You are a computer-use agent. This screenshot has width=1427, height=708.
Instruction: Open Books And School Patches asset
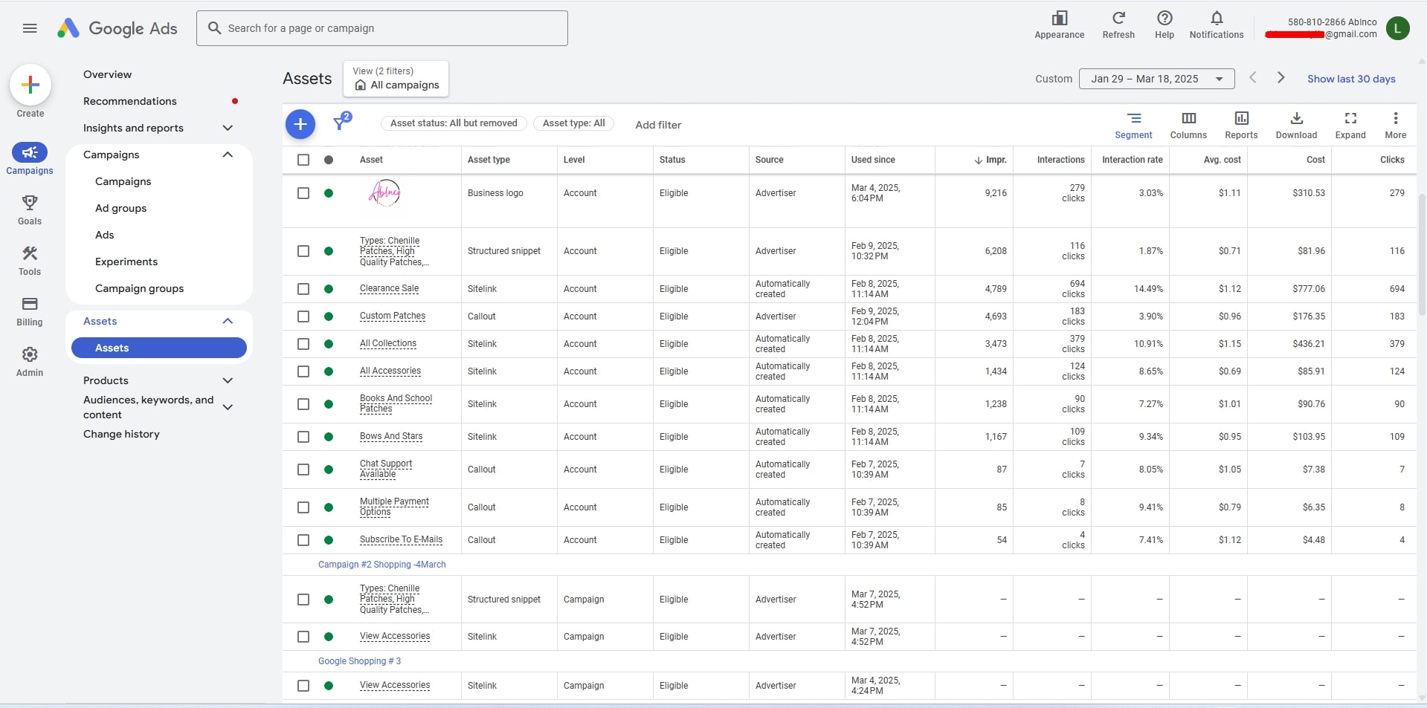pyautogui.click(x=396, y=403)
